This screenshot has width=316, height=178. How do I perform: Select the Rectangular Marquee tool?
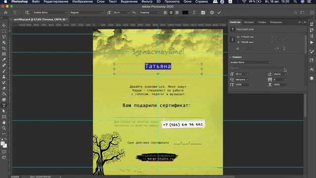coord(4,31)
